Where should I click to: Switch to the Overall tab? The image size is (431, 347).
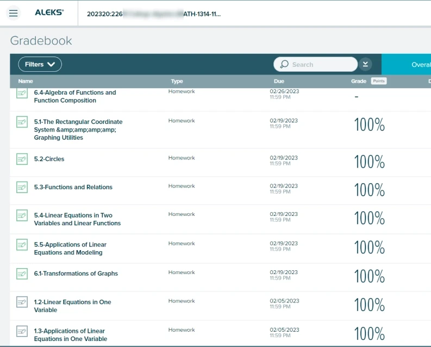pyautogui.click(x=420, y=64)
